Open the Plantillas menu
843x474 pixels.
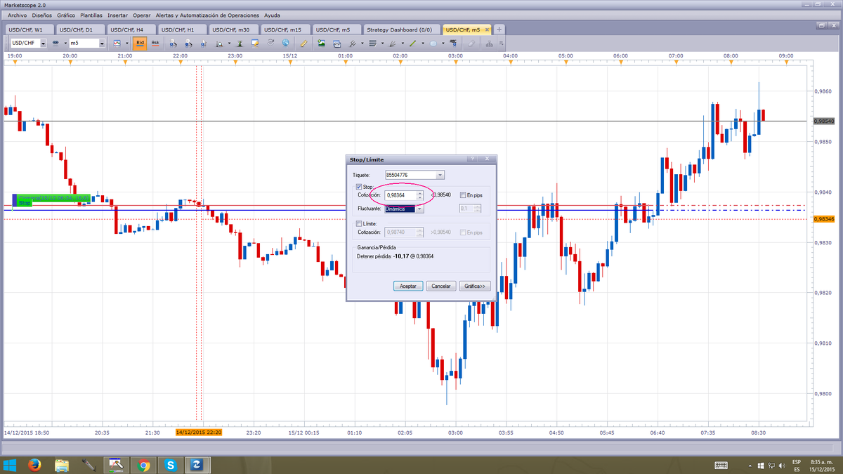tap(91, 15)
